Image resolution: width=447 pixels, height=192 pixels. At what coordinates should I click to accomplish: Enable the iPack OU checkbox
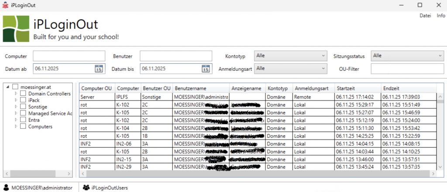24,100
